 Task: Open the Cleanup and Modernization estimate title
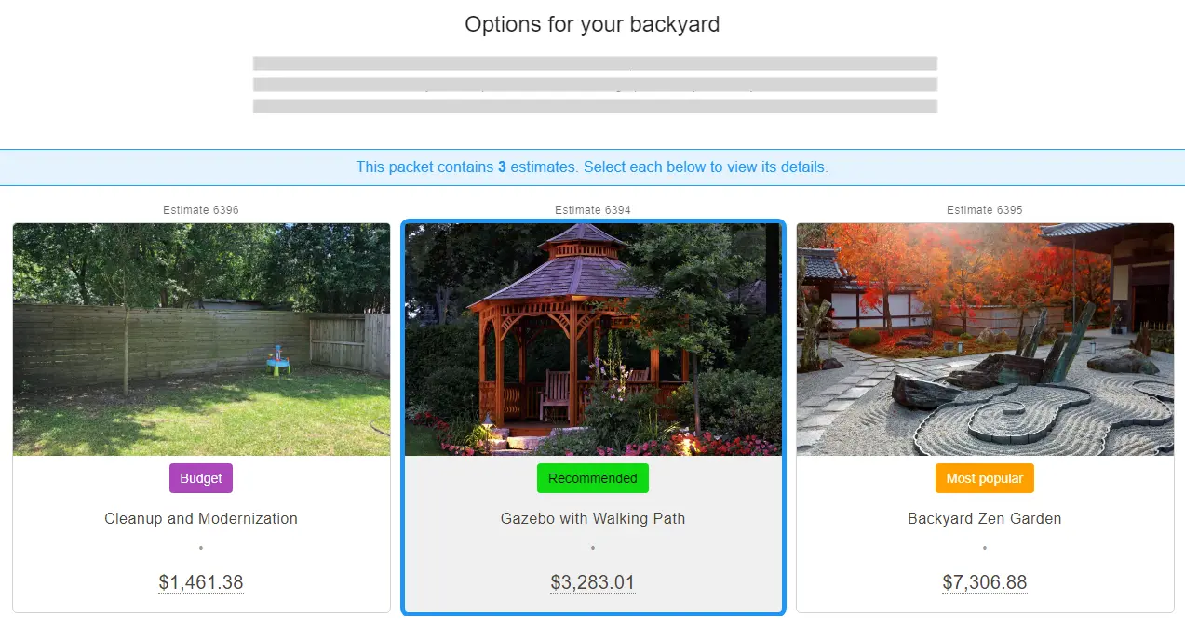[201, 518]
